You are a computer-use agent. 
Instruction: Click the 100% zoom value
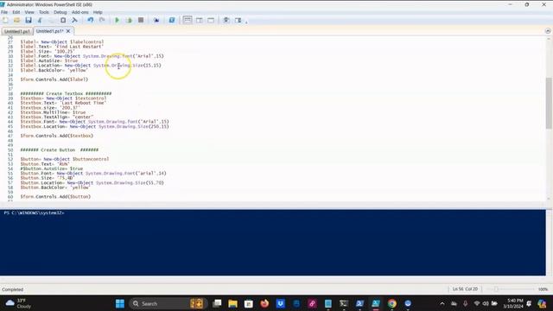click(543, 289)
